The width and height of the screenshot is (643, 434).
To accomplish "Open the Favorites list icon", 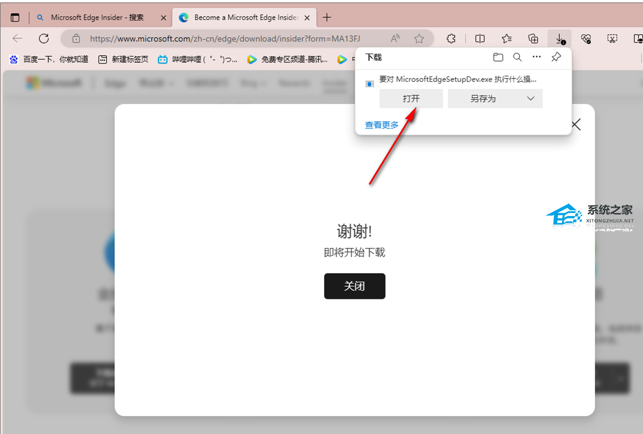I will pyautogui.click(x=507, y=38).
